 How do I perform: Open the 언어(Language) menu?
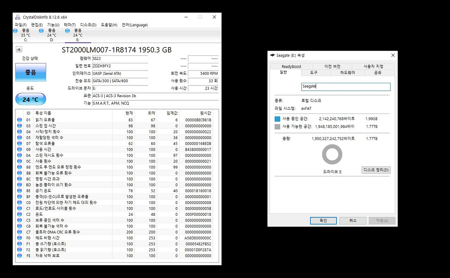[x=135, y=25]
